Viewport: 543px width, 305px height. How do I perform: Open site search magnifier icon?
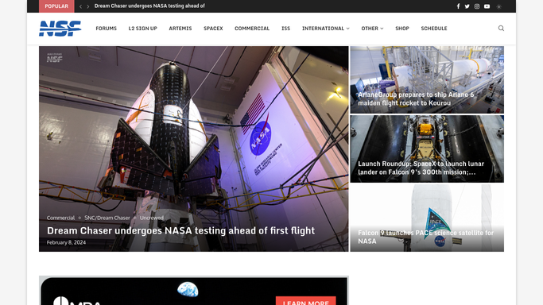[x=501, y=29]
